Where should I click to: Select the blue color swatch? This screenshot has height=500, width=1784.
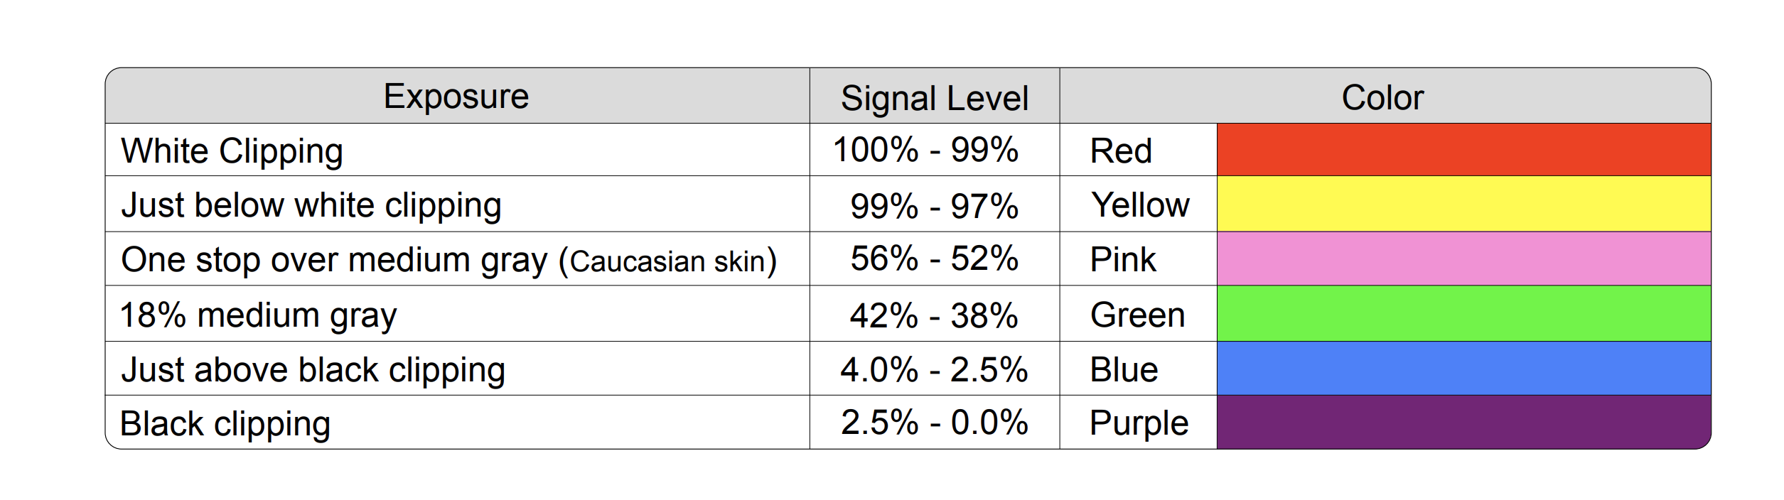click(1463, 368)
